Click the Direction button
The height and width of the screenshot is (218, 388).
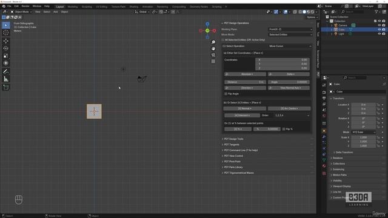pyautogui.click(x=245, y=88)
